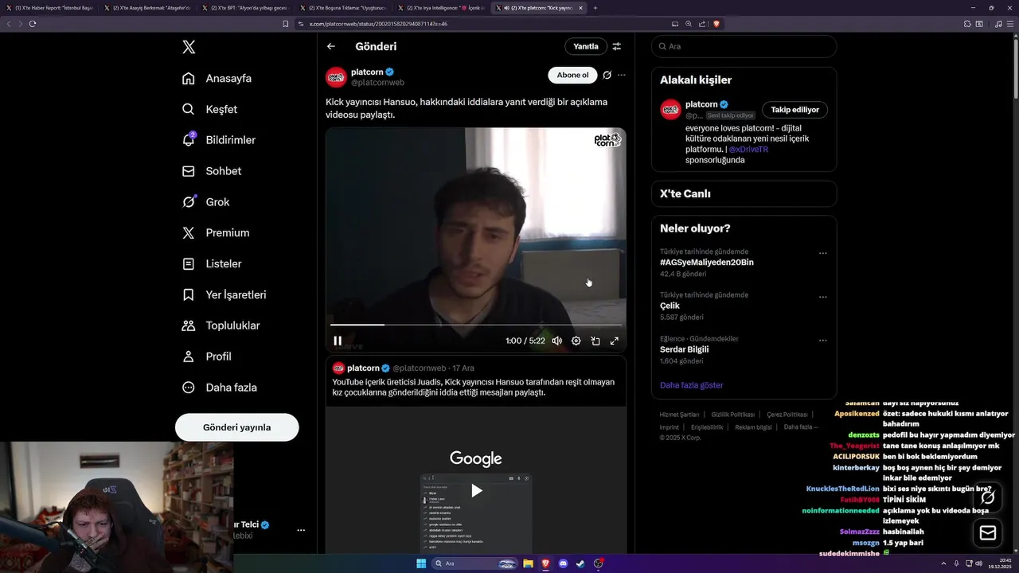Switch to X'te Haber Report tab
This screenshot has width=1019, height=573.
49,8
